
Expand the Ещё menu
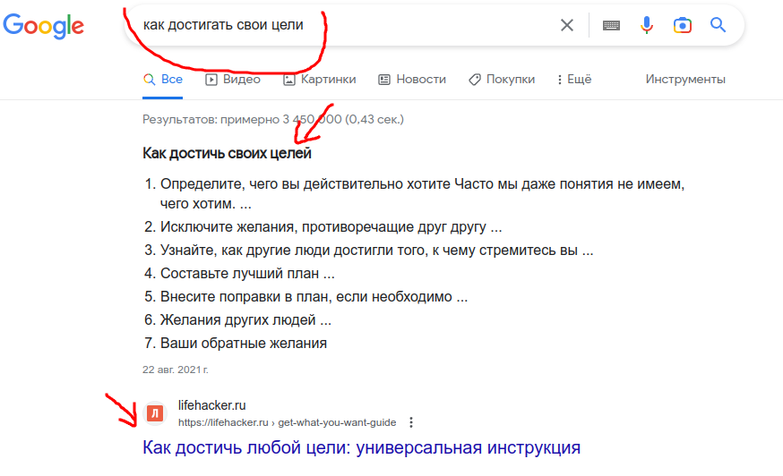[573, 80]
